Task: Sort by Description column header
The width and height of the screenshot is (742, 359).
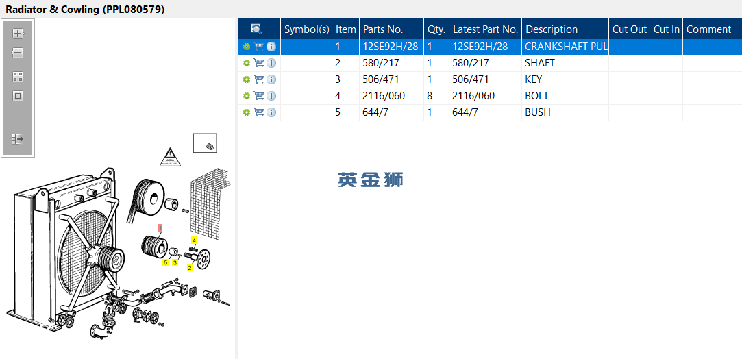Action: [565, 29]
